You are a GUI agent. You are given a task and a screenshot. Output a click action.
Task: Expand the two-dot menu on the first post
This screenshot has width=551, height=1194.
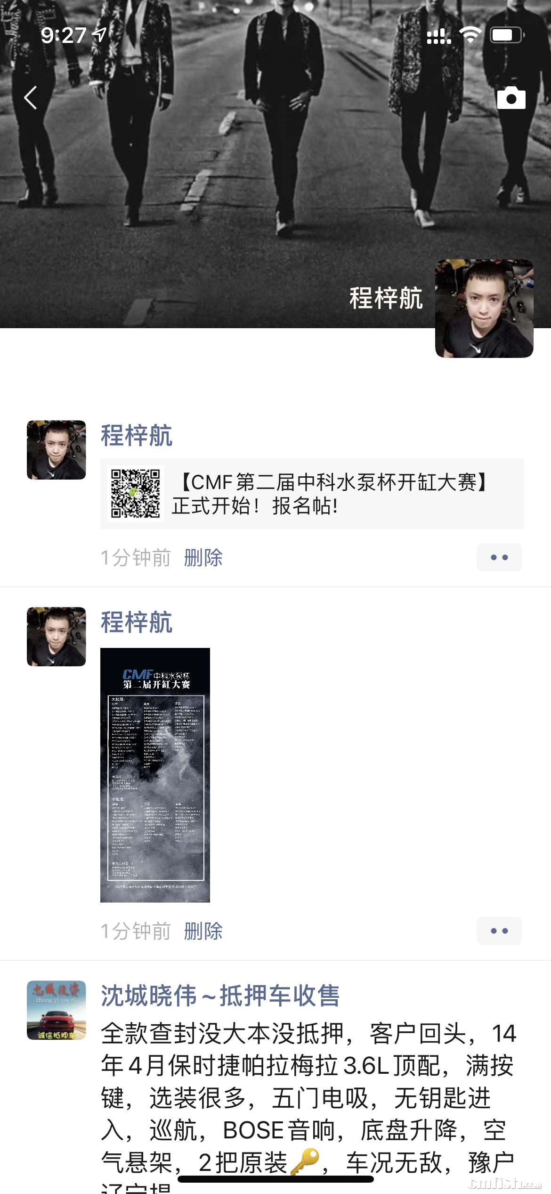coord(499,557)
